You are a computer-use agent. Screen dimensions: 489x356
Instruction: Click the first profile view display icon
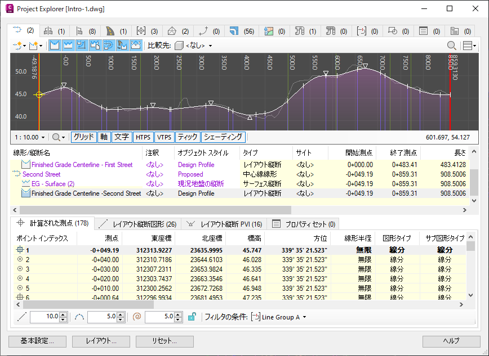(55, 46)
